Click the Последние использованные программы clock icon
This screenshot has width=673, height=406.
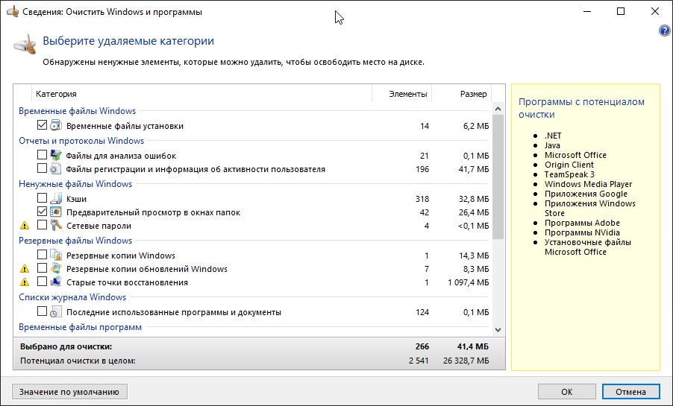[x=56, y=312]
